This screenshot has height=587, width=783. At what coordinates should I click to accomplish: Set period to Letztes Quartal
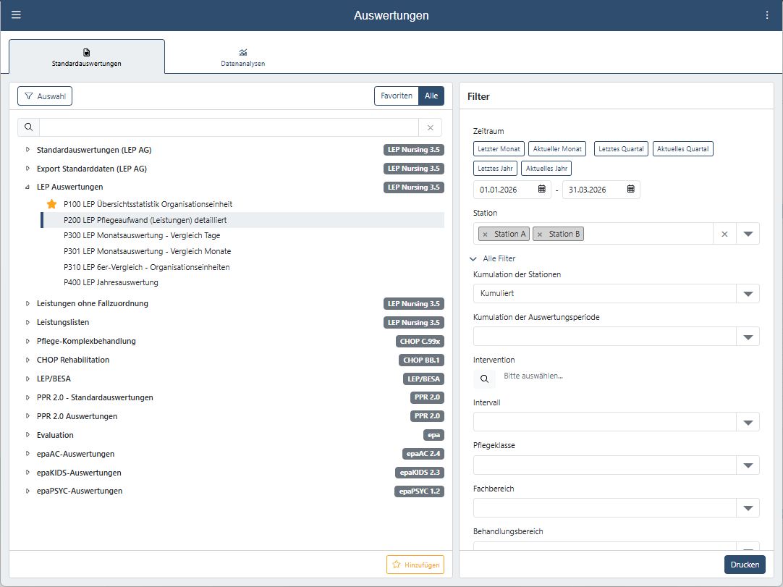pos(621,149)
